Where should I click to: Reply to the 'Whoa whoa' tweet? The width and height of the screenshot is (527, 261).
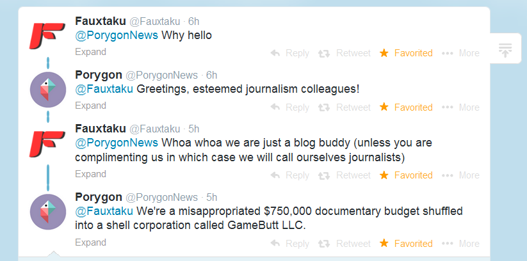point(289,175)
